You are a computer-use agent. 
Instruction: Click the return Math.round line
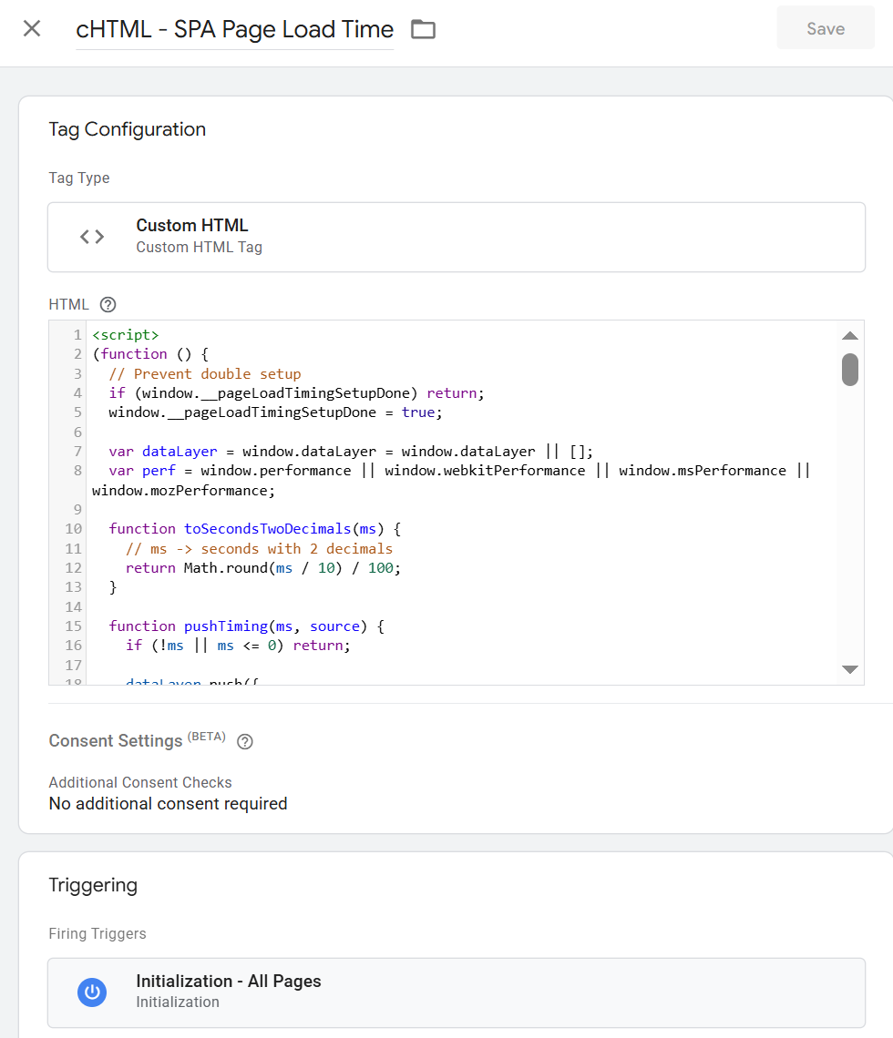(263, 568)
